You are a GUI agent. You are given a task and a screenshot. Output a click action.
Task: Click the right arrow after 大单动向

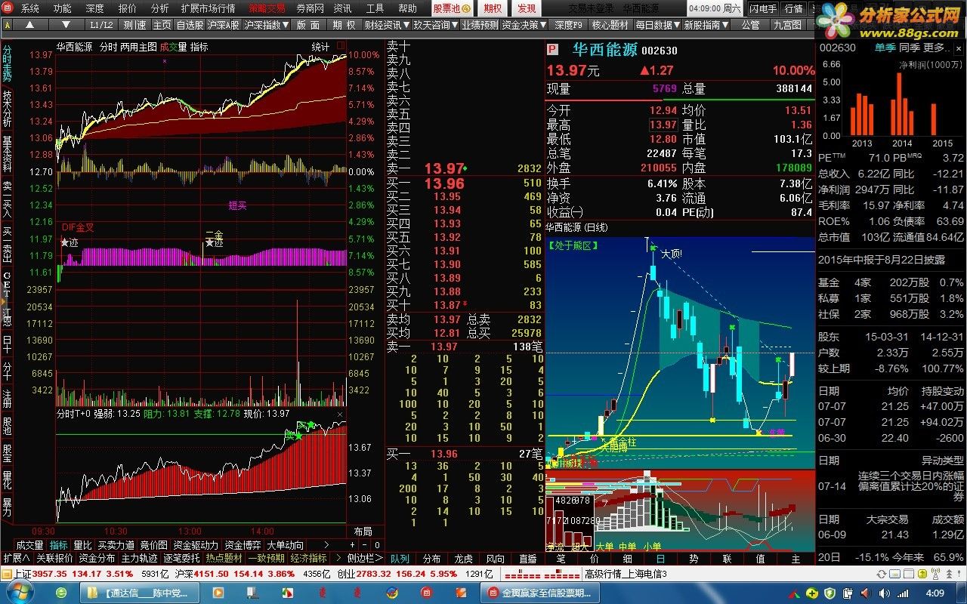coord(326,545)
